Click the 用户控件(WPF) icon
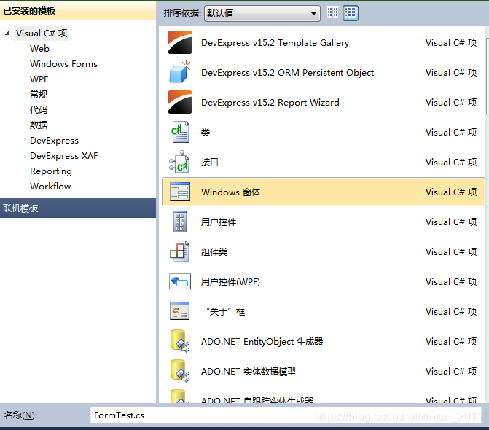The height and width of the screenshot is (430, 489). (x=180, y=281)
